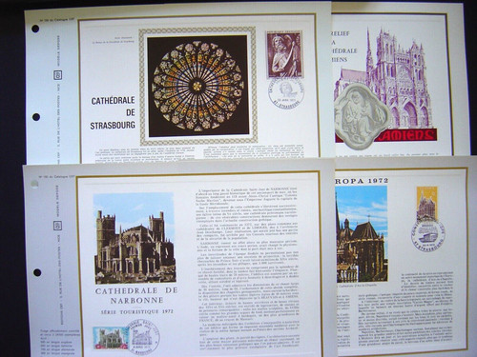
Task: Click the "CATHÉDRALE DE STRASBOURG" title text
Action: pyautogui.click(x=113, y=113)
